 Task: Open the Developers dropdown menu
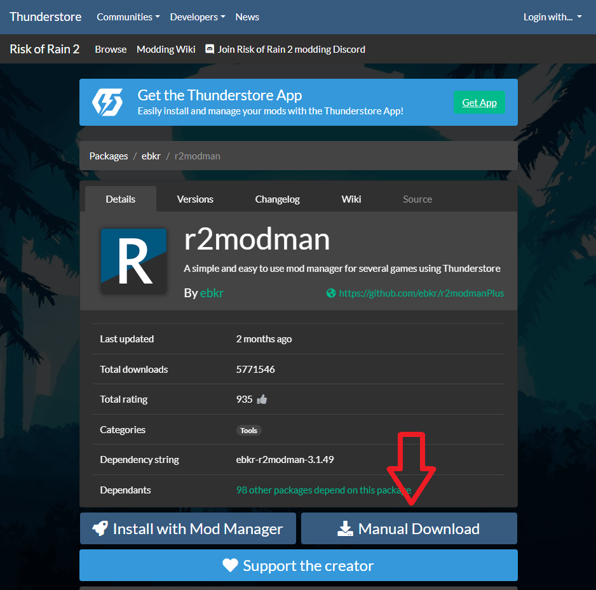(x=197, y=17)
